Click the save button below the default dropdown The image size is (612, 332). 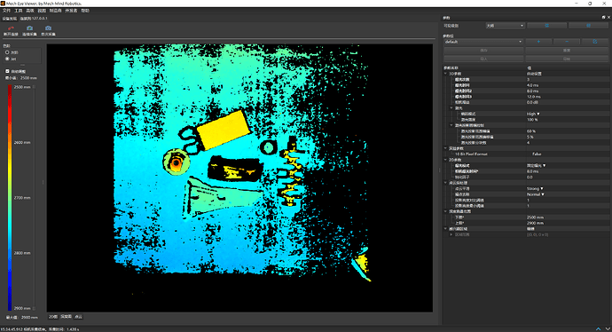pyautogui.click(x=483, y=51)
